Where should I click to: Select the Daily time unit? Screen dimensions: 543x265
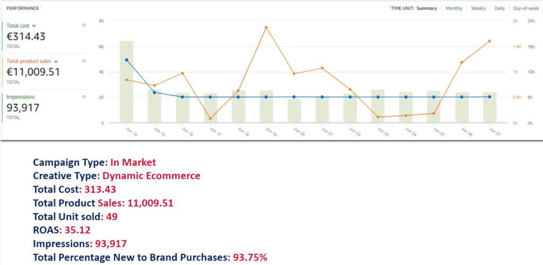click(x=500, y=8)
